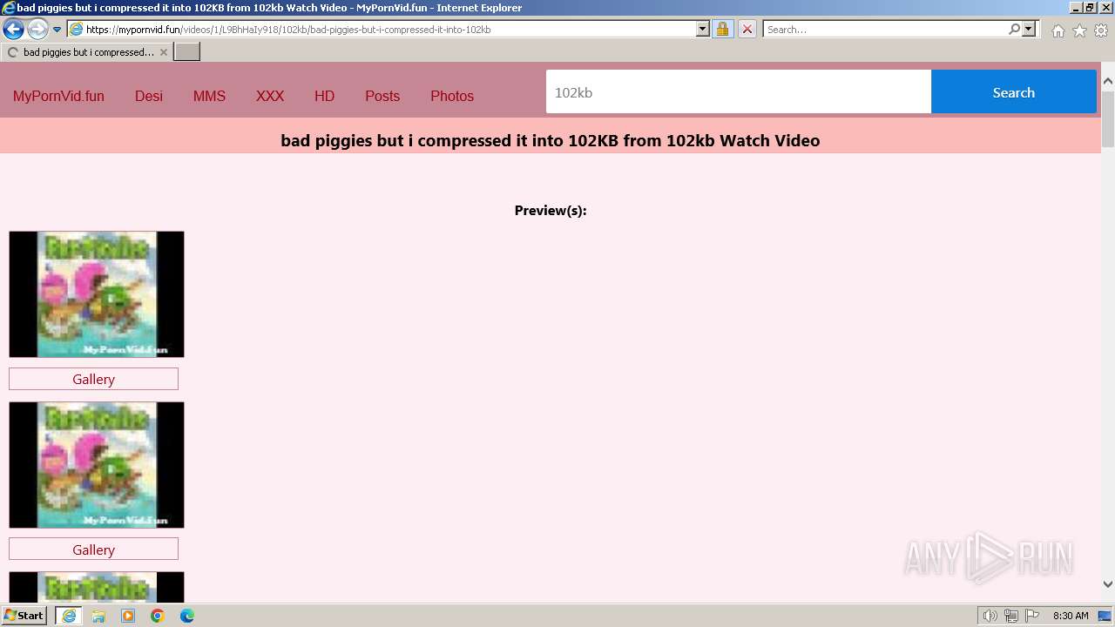1115x627 pixels.
Task: Open the MMS menu item
Action: pos(209,96)
